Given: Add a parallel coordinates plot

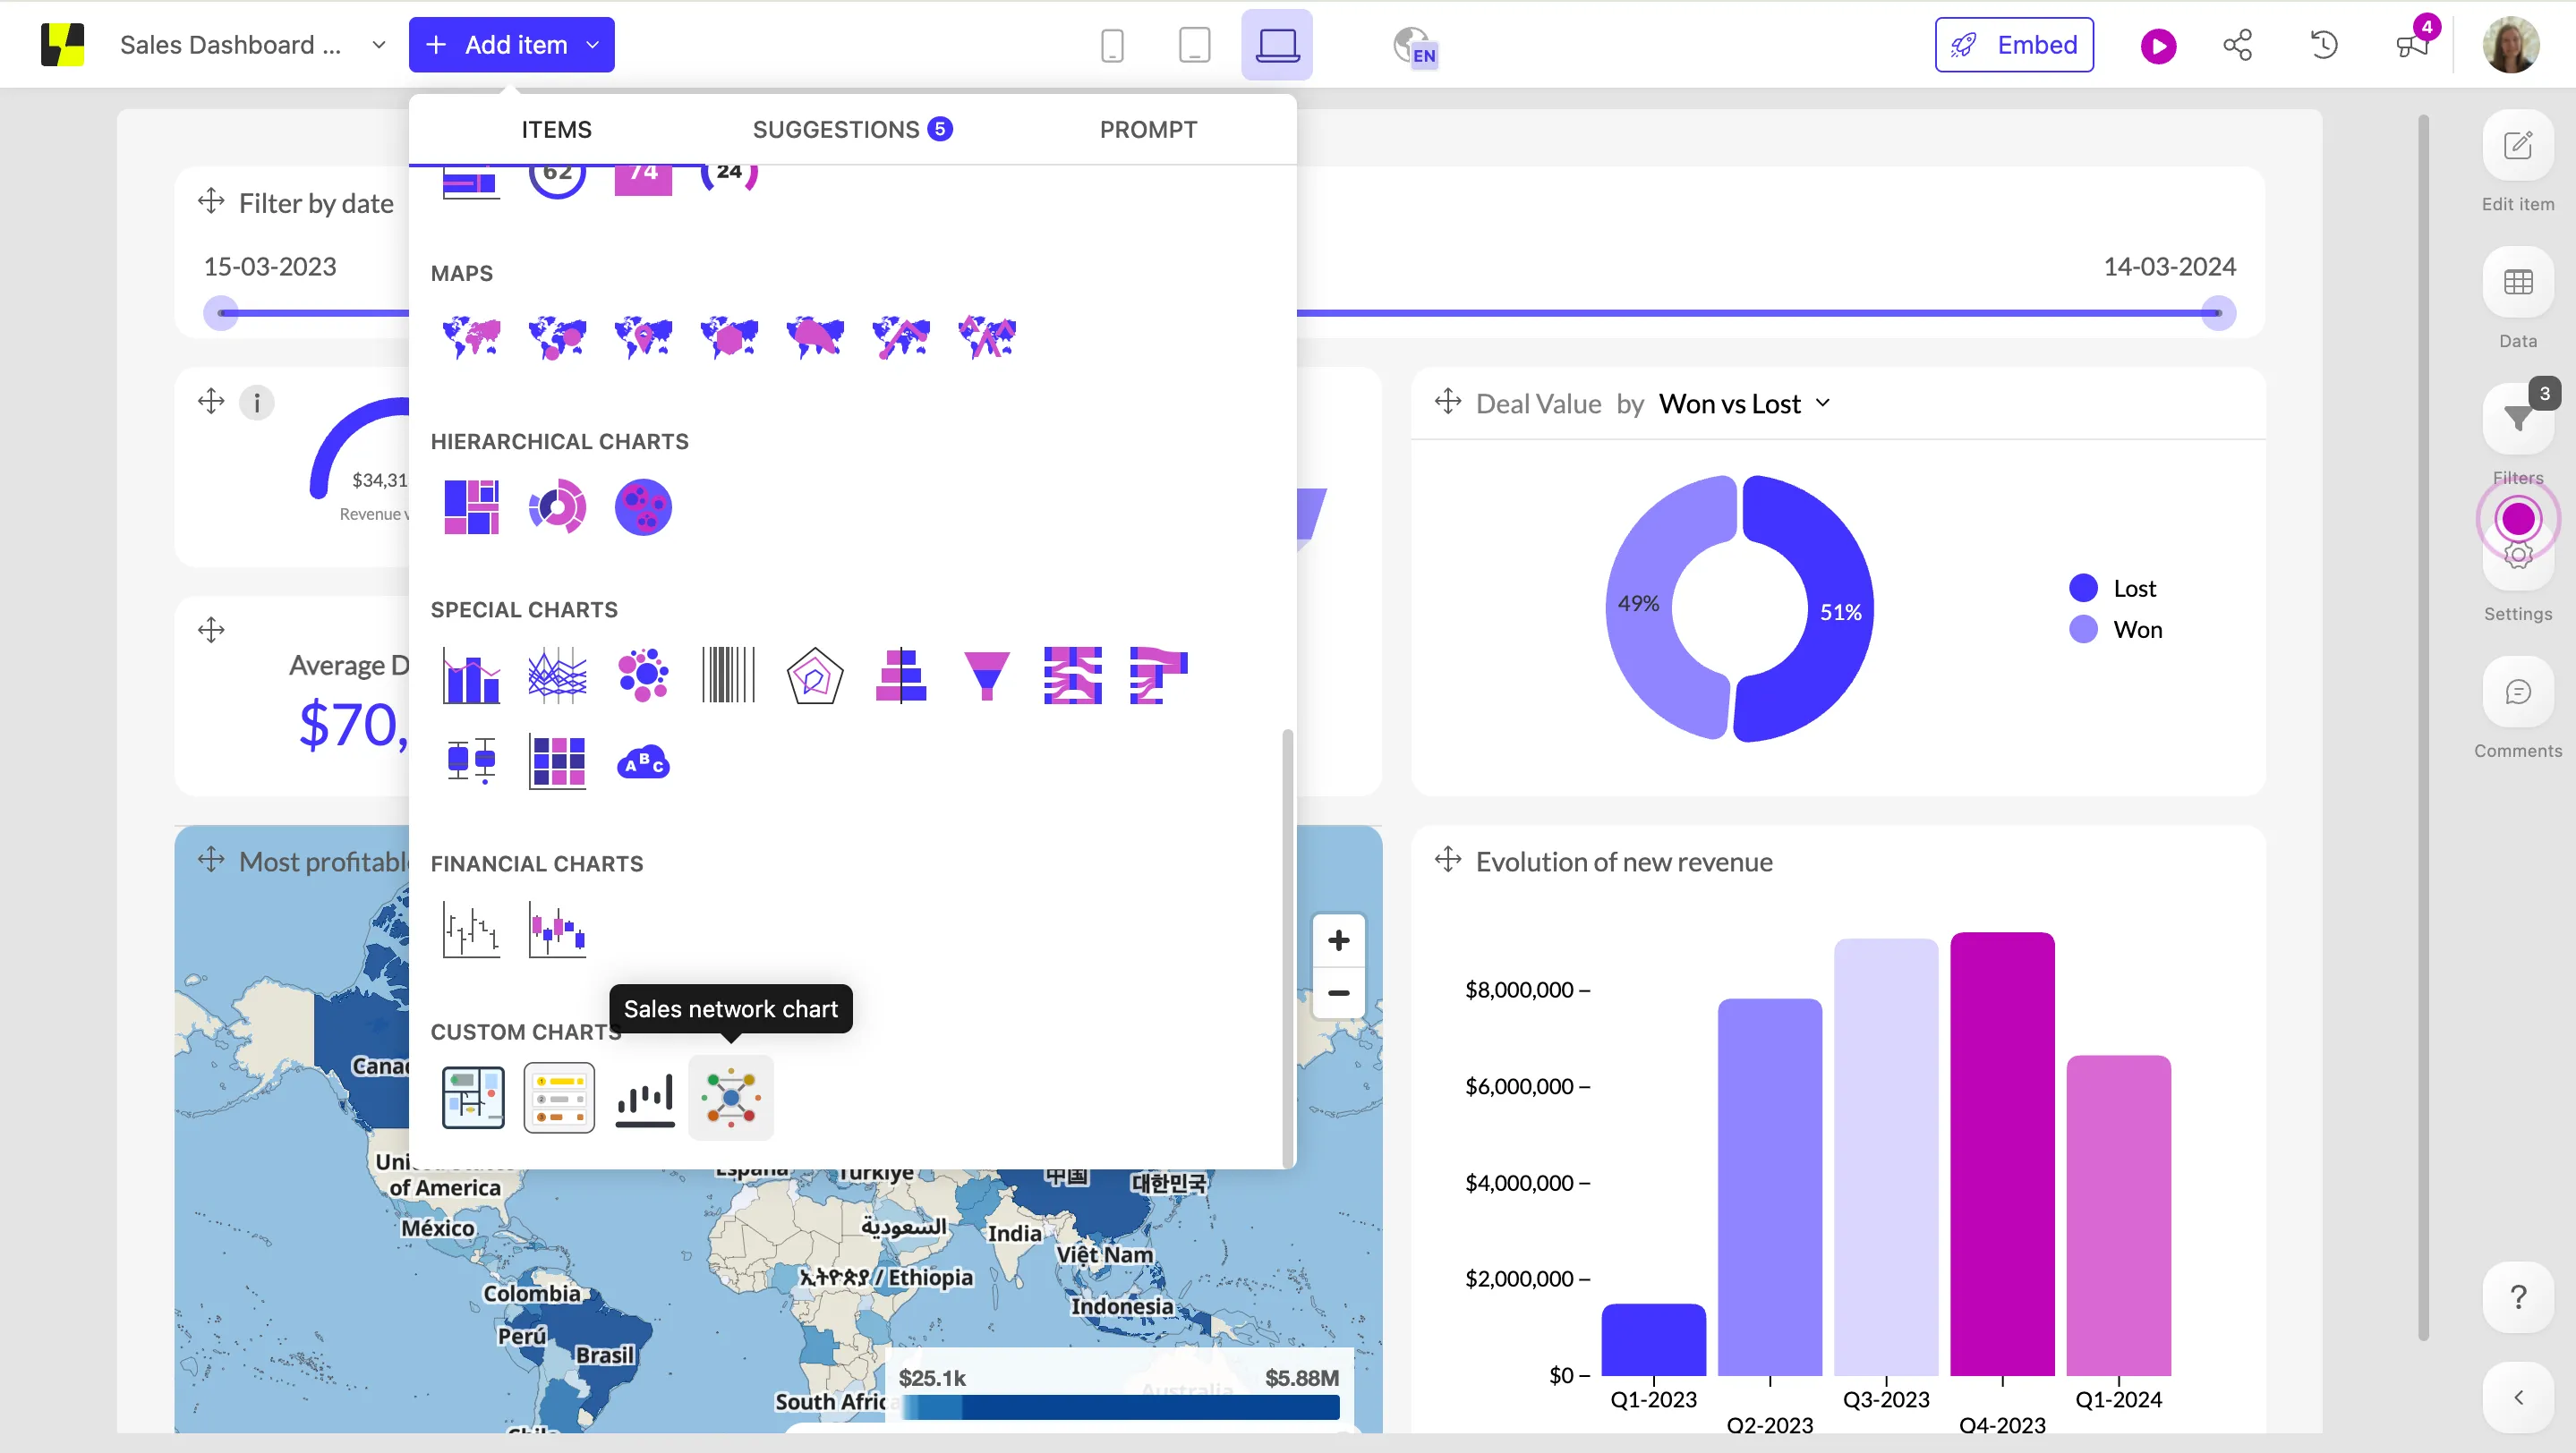Looking at the screenshot, I should point(557,676).
